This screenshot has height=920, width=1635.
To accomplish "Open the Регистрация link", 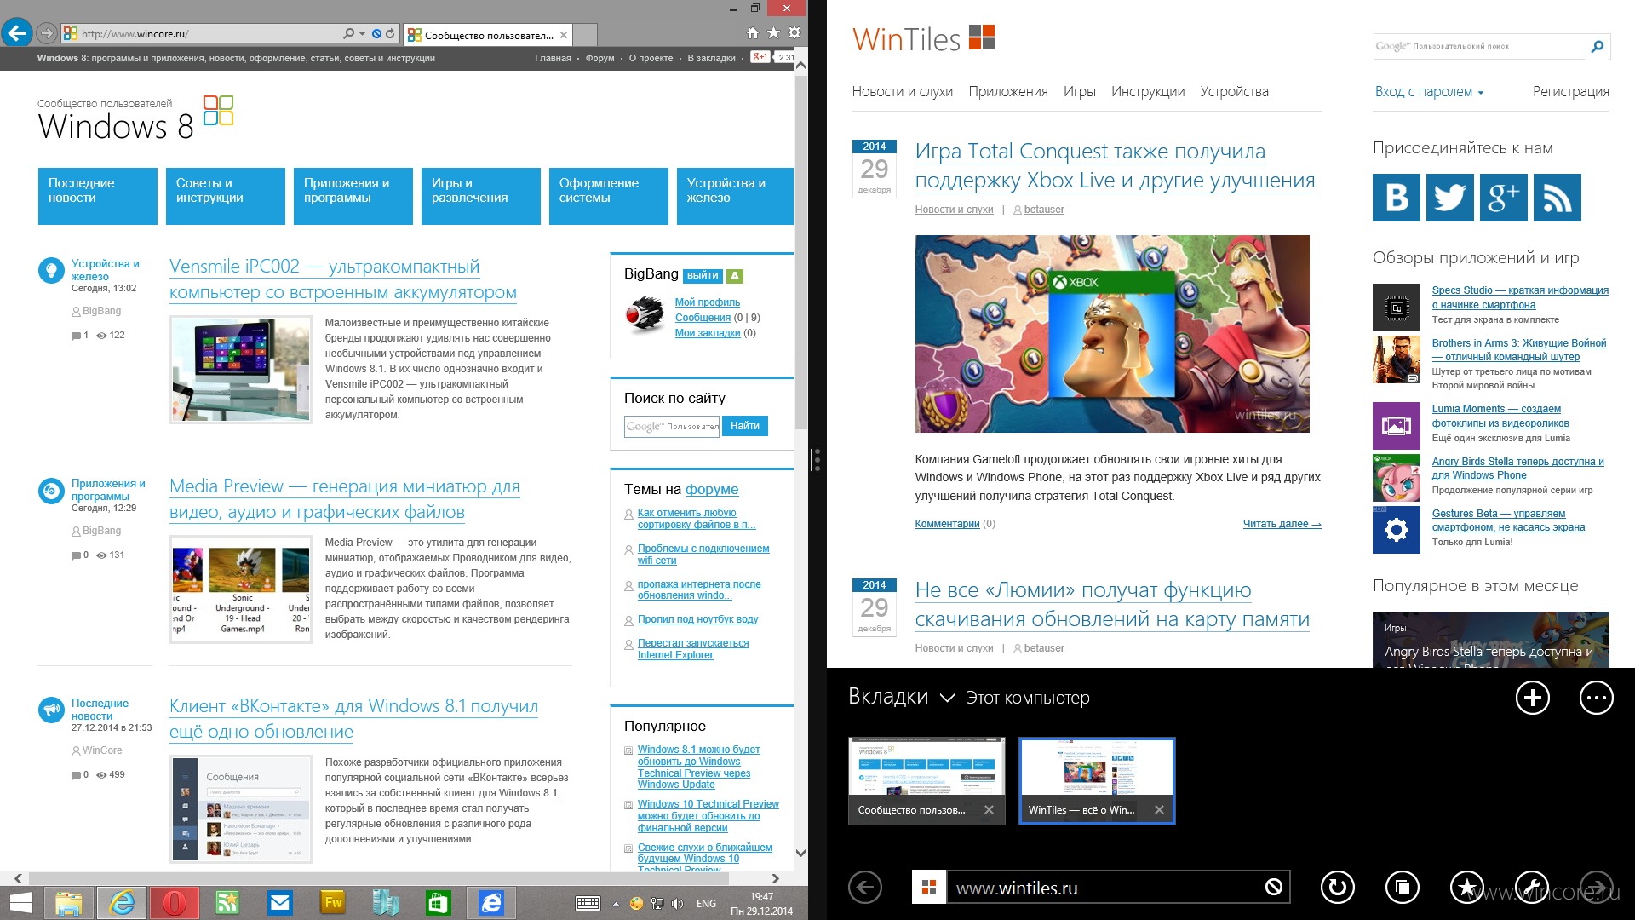I will click(1570, 91).
